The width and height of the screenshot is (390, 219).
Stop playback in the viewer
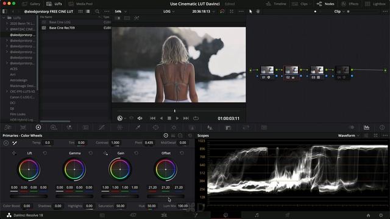169,119
